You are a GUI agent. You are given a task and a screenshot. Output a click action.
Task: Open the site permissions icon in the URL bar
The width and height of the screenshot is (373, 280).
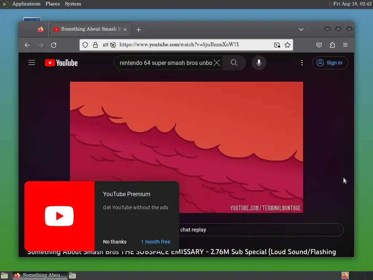coord(105,45)
